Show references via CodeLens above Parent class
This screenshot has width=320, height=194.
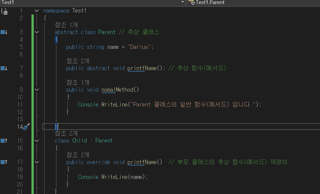66,25
